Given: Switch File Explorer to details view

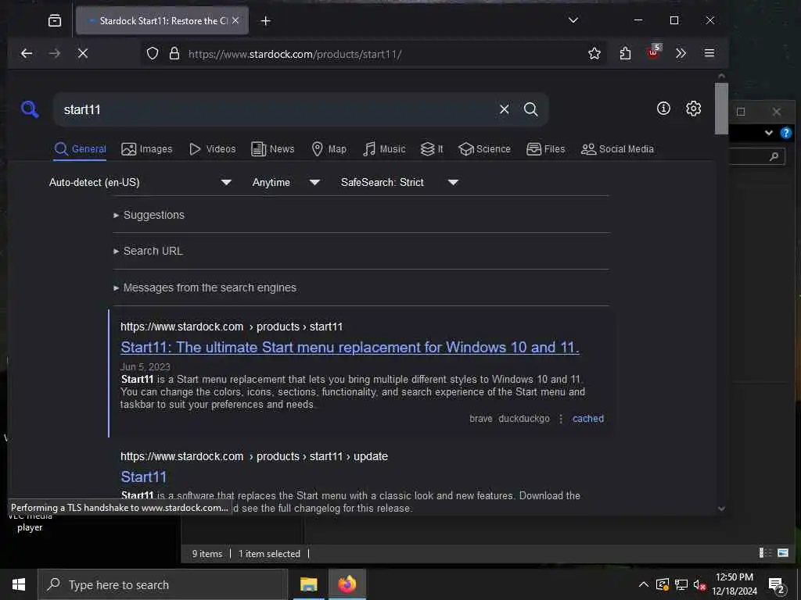Looking at the screenshot, I should 765,553.
